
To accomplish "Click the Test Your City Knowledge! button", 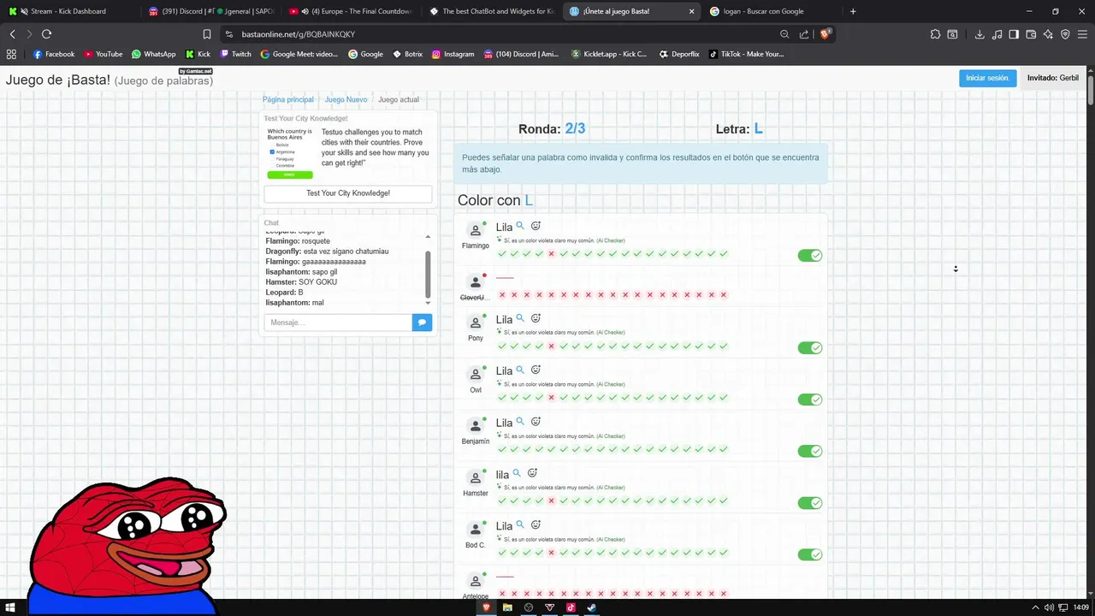I will click(348, 193).
